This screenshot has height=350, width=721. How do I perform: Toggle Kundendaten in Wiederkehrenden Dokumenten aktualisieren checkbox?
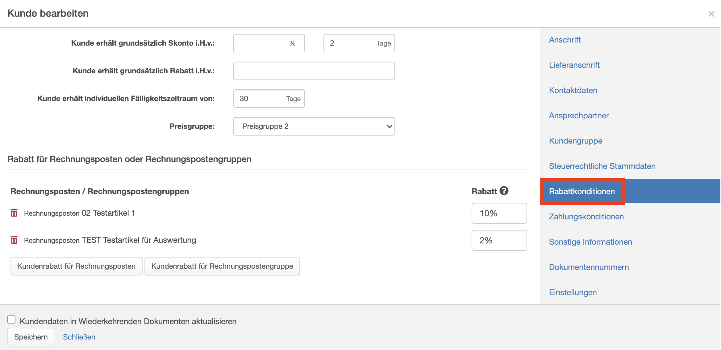(11, 320)
